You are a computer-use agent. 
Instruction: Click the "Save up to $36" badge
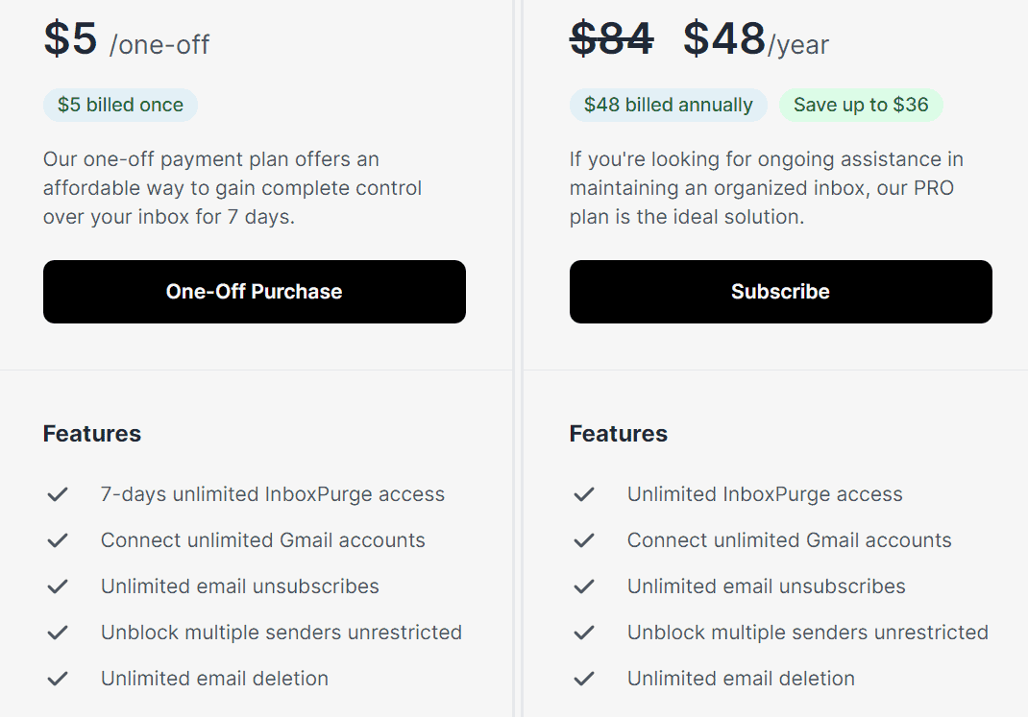[861, 106]
